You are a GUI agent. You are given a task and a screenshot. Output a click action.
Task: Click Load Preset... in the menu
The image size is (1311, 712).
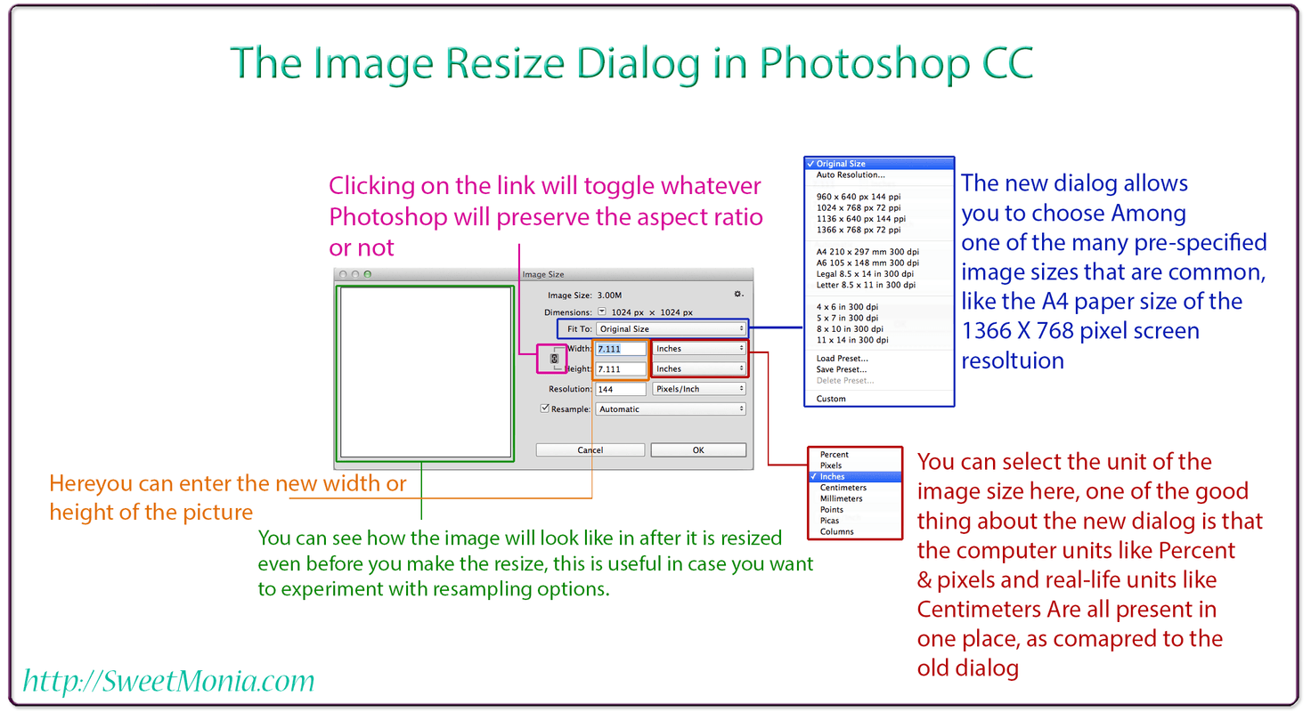(x=879, y=359)
